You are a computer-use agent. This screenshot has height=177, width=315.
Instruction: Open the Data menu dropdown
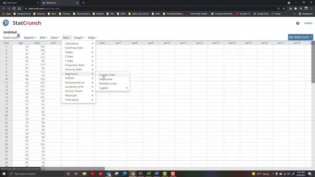coord(55,37)
